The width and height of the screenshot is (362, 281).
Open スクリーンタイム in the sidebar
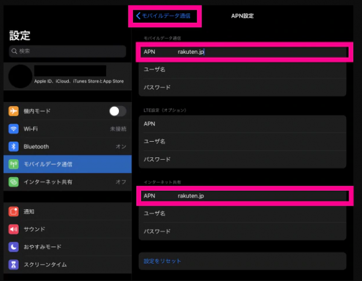tap(68, 265)
